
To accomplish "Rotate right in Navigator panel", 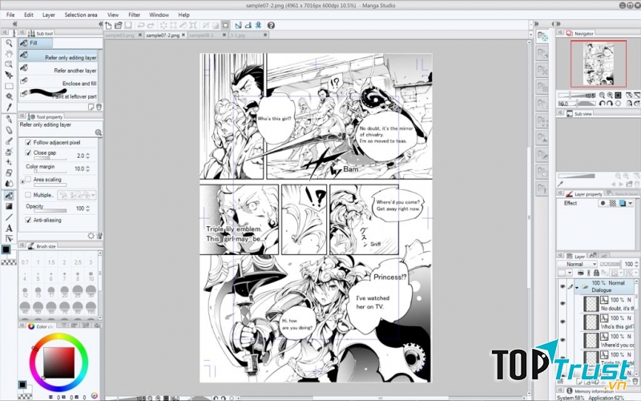I will click(x=610, y=103).
